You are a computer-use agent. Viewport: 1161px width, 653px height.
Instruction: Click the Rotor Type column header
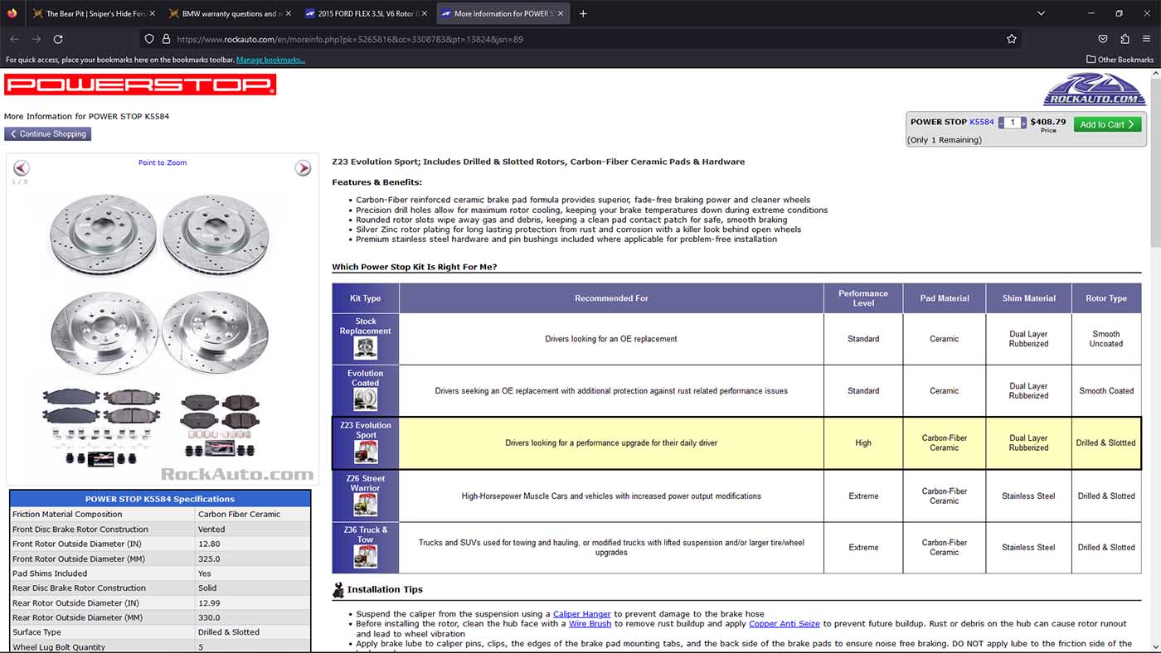click(1106, 298)
